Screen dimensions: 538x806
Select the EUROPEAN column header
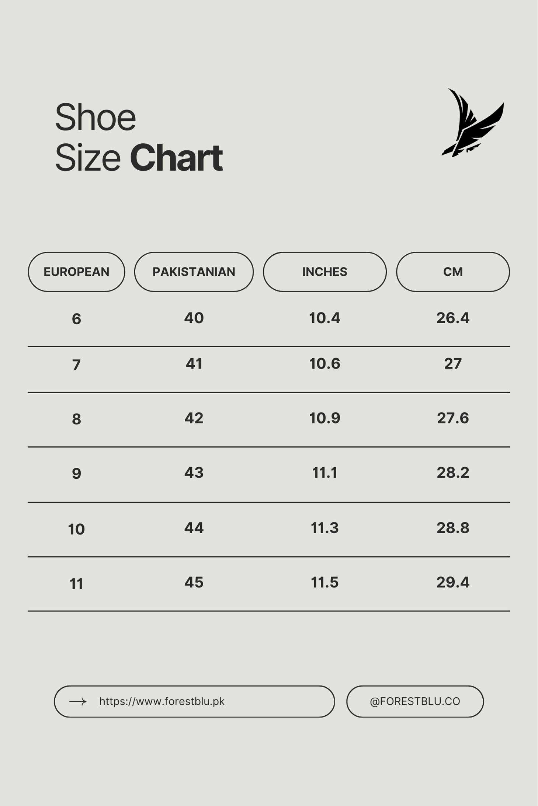point(76,272)
